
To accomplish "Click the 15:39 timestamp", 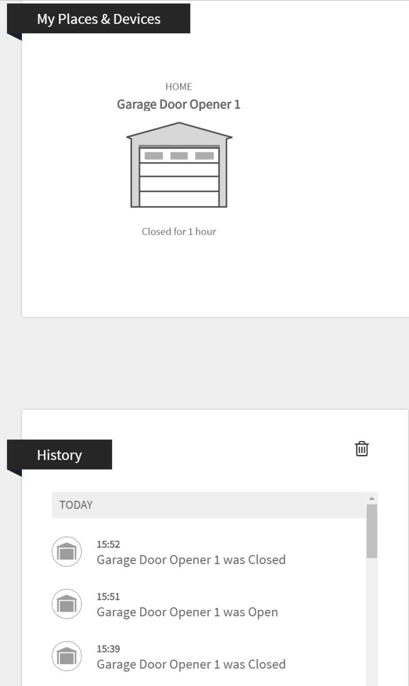I will [108, 649].
